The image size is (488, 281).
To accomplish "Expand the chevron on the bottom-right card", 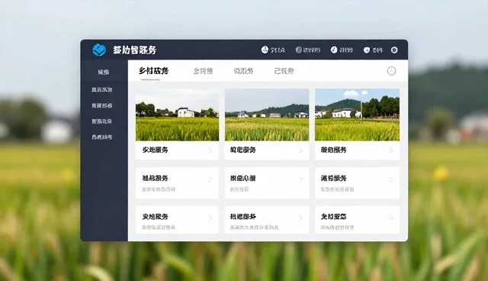I will pyautogui.click(x=391, y=218).
